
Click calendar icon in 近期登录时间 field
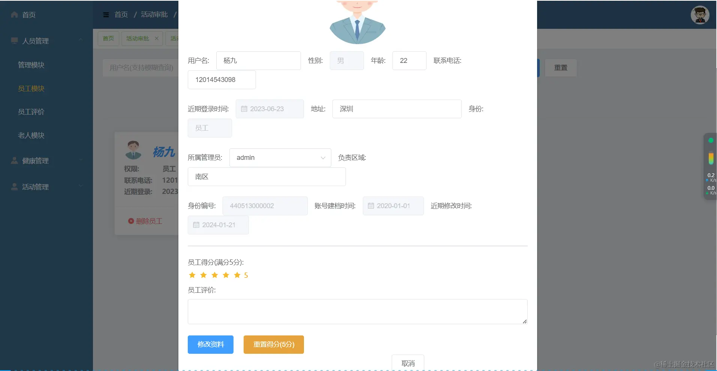(244, 109)
